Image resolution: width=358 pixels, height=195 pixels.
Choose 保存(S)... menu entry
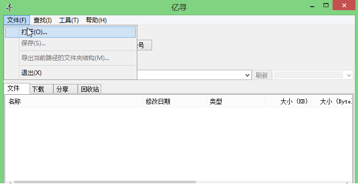pyautogui.click(x=70, y=43)
